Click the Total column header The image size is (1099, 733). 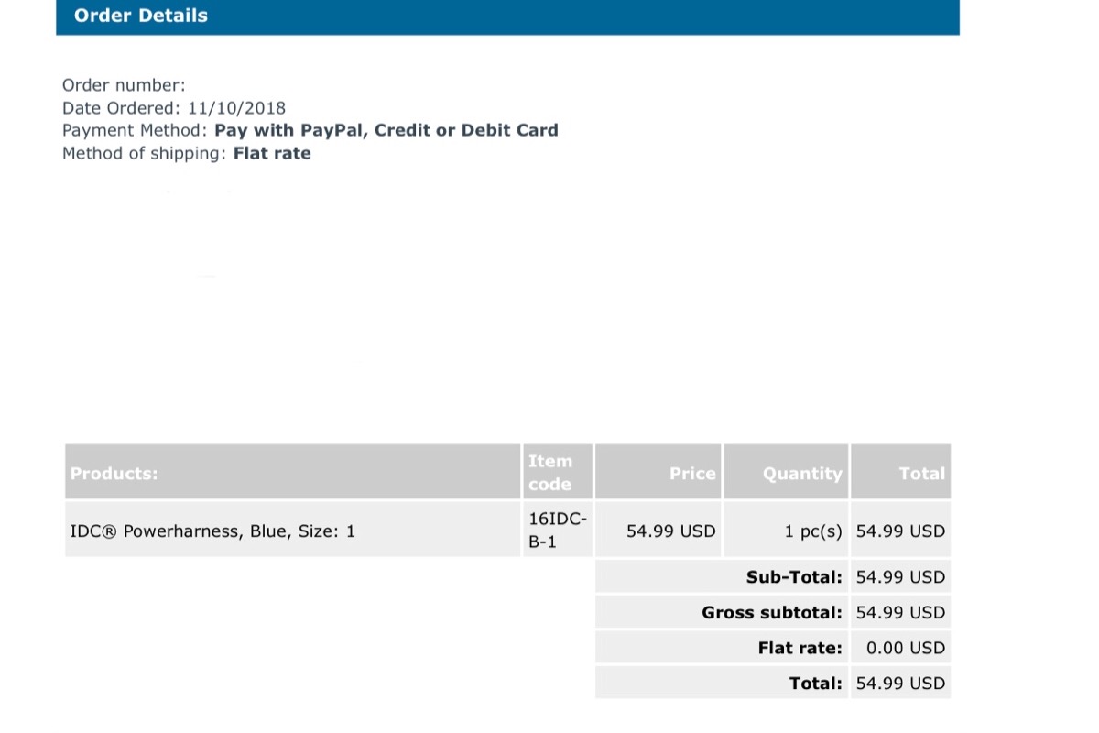[920, 474]
